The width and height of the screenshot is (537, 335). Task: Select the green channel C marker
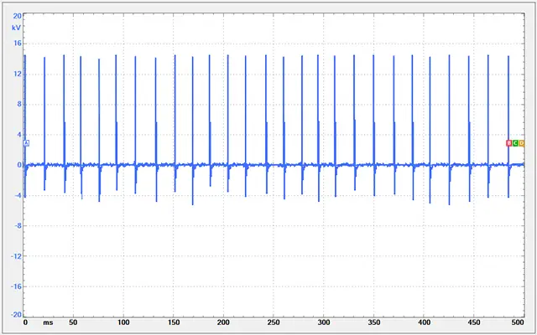click(515, 143)
